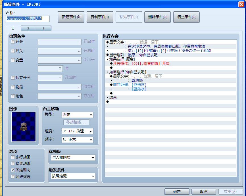Click 清空事件页 button
Image resolution: width=246 pixels, height=196 pixels.
[x=186, y=17]
